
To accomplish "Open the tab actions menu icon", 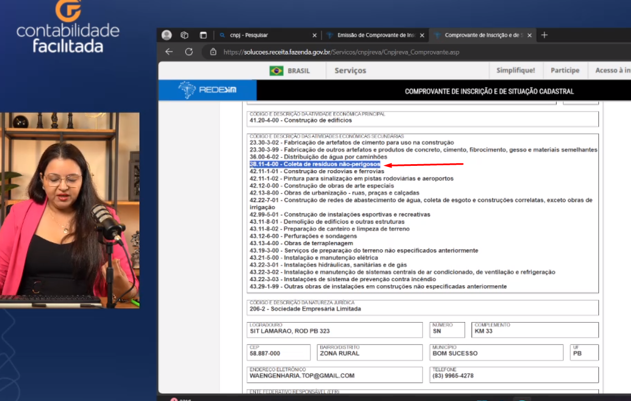I will pyautogui.click(x=203, y=35).
